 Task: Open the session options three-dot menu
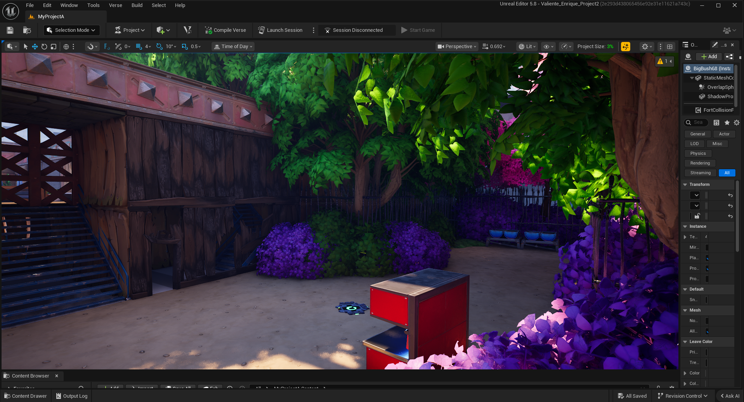click(x=314, y=30)
